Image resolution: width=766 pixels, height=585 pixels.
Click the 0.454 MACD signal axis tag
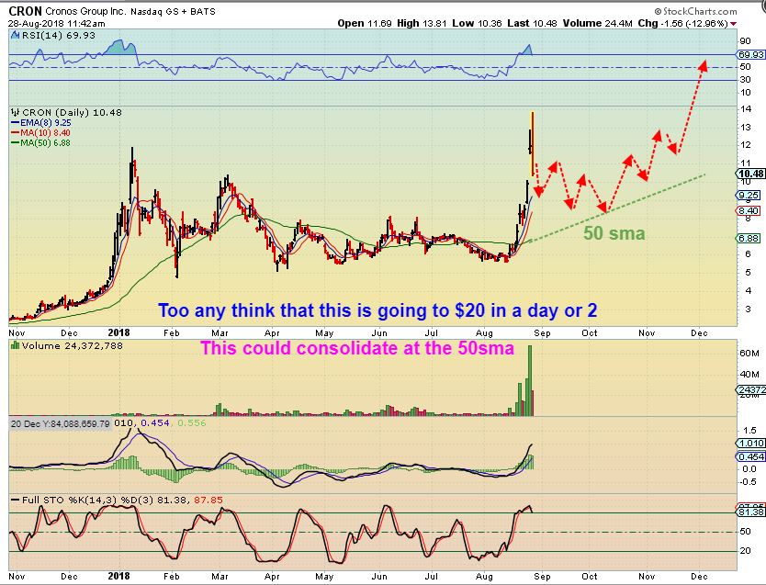pos(750,456)
